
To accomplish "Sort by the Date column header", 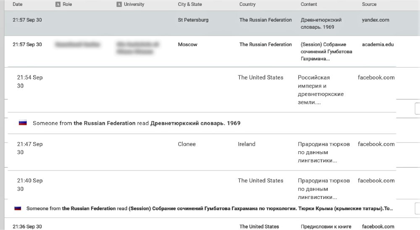I will [18, 5].
